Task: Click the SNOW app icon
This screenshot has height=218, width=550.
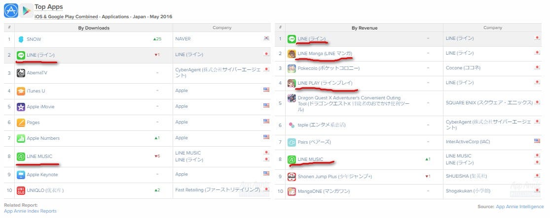Action: 21,39
